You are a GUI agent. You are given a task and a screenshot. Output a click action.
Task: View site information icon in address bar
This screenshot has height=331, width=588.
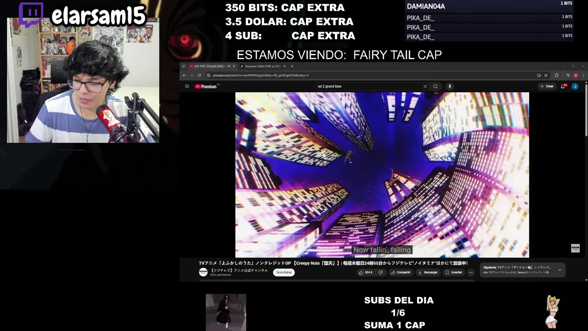pos(208,75)
